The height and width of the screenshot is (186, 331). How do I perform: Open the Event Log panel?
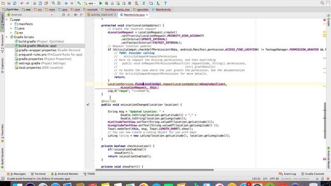[x=288, y=174]
